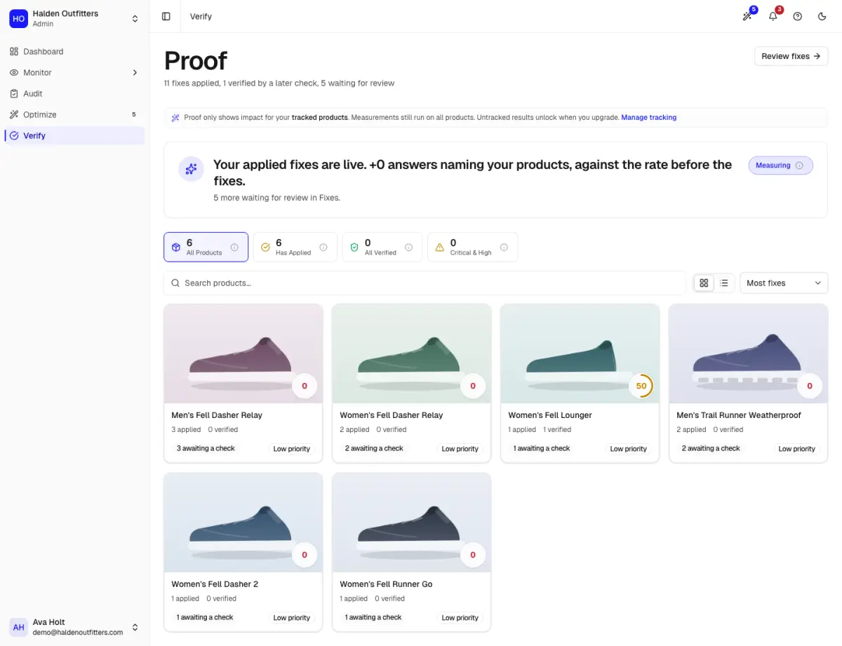
Task: Click awaiting badge on Women's Fell Dasher Relay
Action: coord(374,448)
